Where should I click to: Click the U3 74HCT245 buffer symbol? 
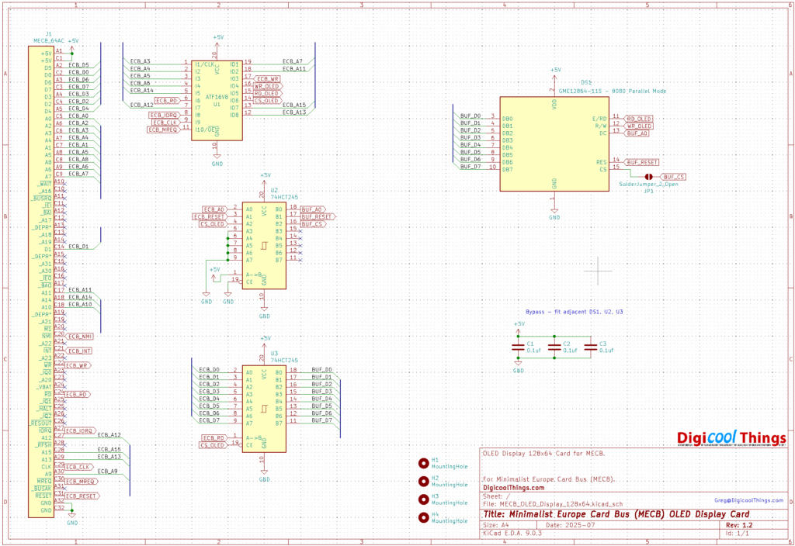[x=264, y=408]
